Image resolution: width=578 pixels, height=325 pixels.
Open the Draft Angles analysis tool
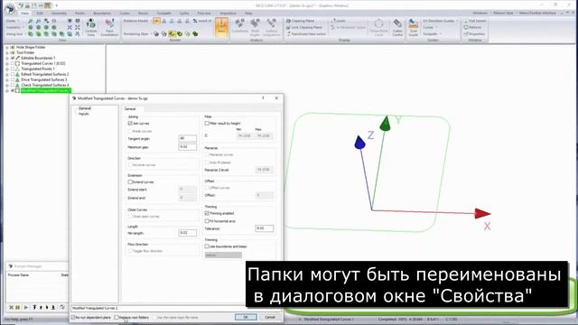[x=255, y=27]
